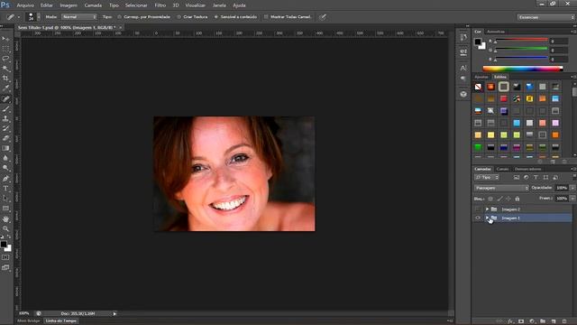577x325 pixels.
Task: Create a new group folder icon
Action: click(543, 321)
